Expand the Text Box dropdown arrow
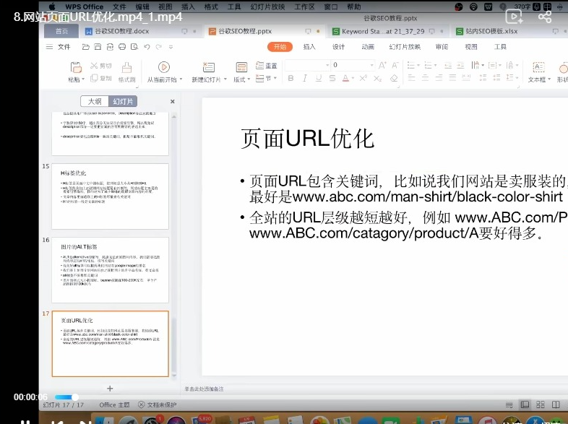Viewport: 568px width, 424px height. tap(549, 79)
